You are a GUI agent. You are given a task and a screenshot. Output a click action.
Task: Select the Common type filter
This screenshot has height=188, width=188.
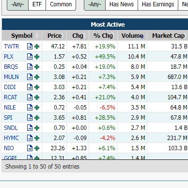[61, 4]
